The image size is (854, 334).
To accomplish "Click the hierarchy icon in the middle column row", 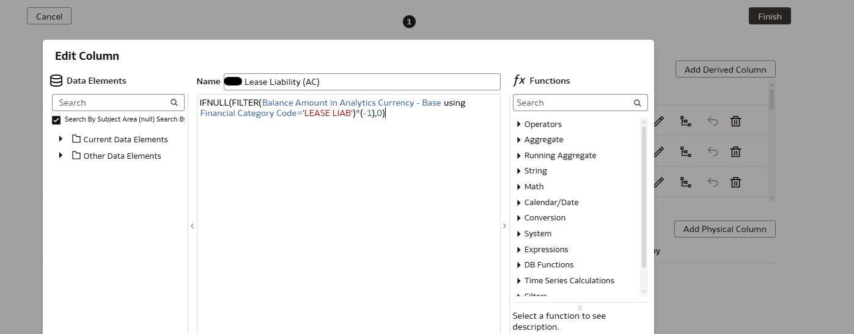I will tap(685, 151).
